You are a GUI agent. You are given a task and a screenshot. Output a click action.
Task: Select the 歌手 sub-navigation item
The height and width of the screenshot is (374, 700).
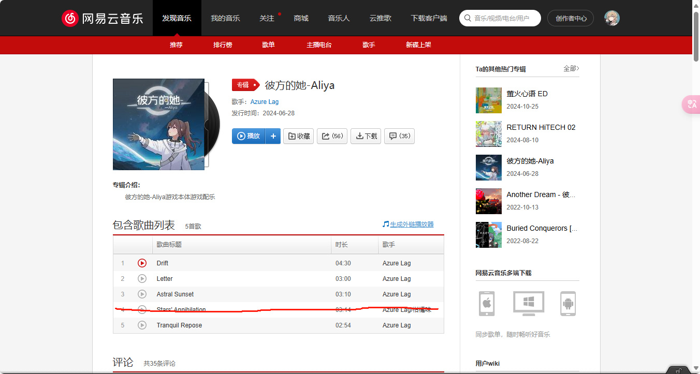[369, 45]
